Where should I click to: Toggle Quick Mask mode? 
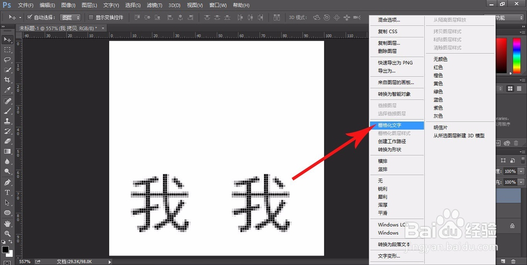(7, 262)
